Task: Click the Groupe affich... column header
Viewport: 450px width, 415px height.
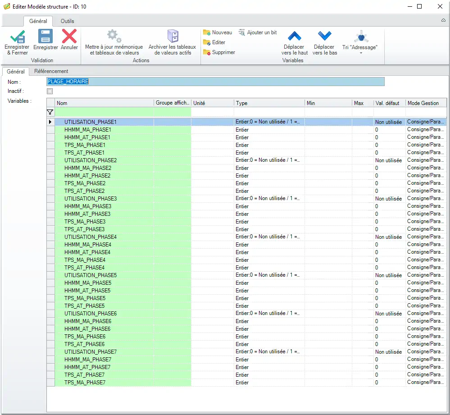Action: [x=173, y=103]
